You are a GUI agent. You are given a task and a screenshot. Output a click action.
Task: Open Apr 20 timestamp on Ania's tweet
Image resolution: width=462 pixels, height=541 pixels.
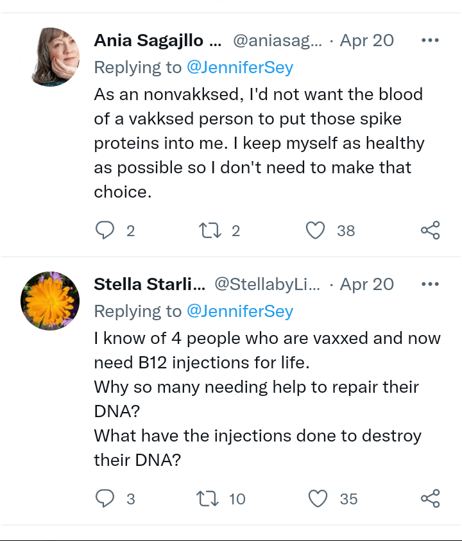pos(366,40)
